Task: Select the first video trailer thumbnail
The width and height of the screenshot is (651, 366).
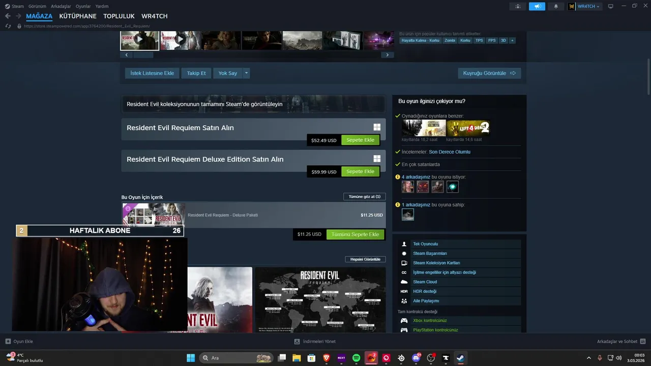Action: [140, 40]
